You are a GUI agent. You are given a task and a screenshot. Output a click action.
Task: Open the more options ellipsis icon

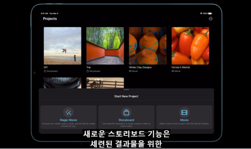point(211,19)
